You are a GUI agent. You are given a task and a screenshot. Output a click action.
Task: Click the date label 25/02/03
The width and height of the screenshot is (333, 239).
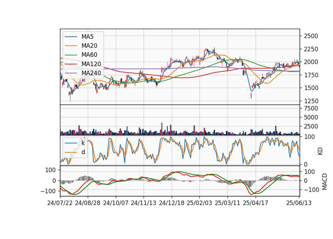point(199,203)
